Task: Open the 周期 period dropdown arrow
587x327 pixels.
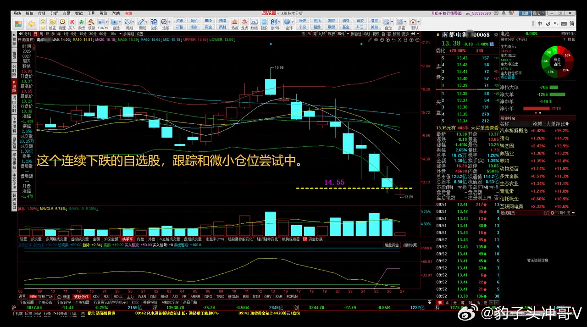Action: pos(133,22)
